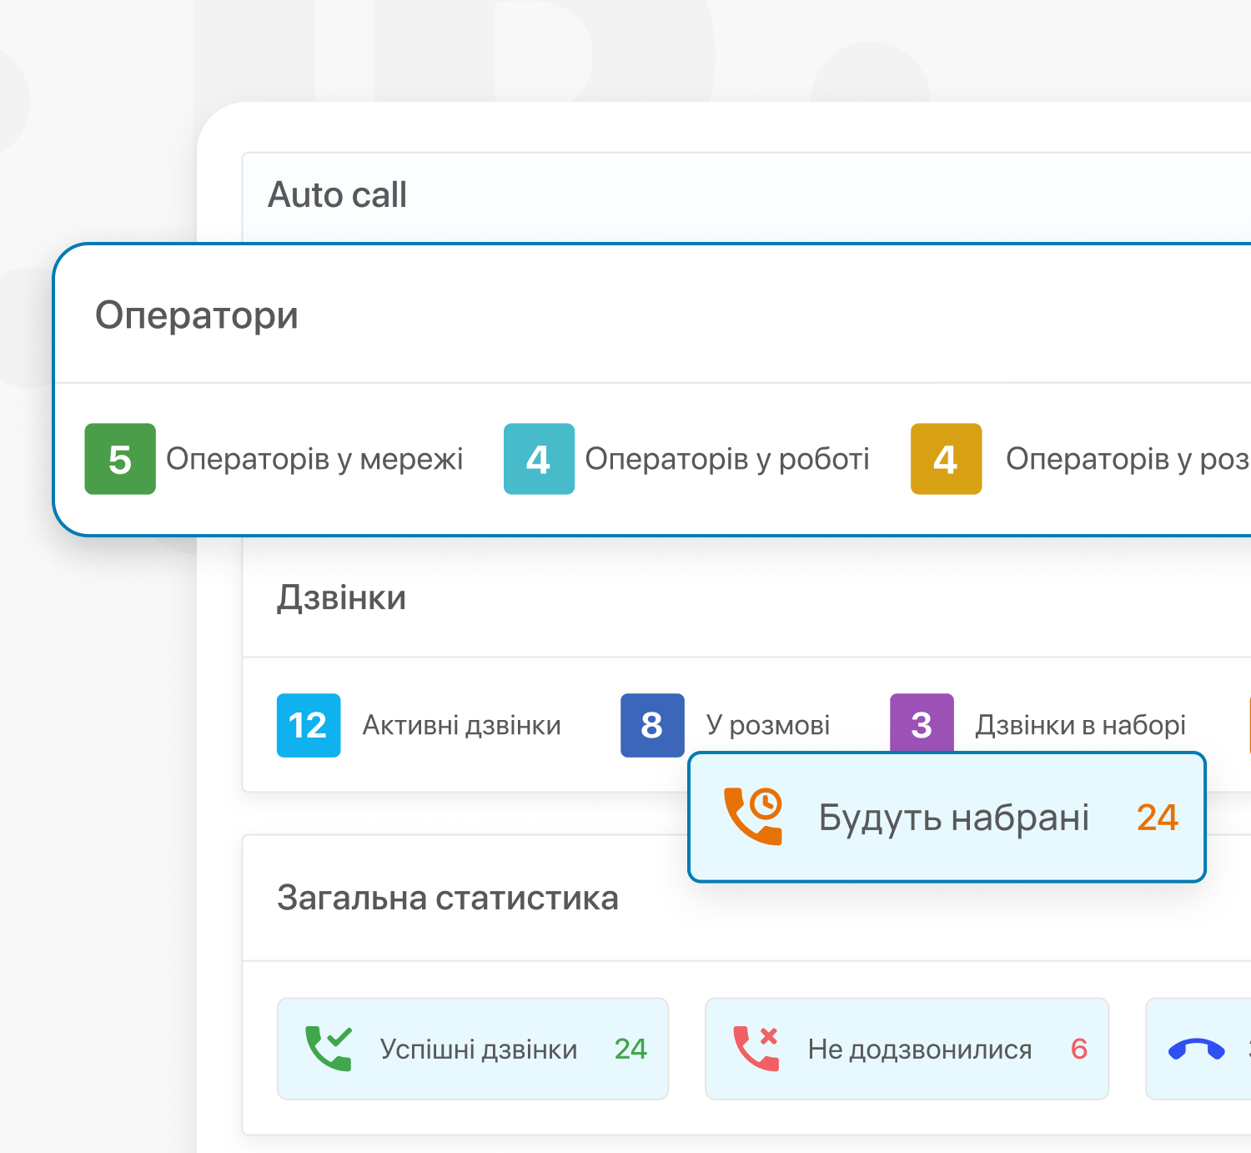
Task: Click the 'Auto call' panel title
Action: 337,195
